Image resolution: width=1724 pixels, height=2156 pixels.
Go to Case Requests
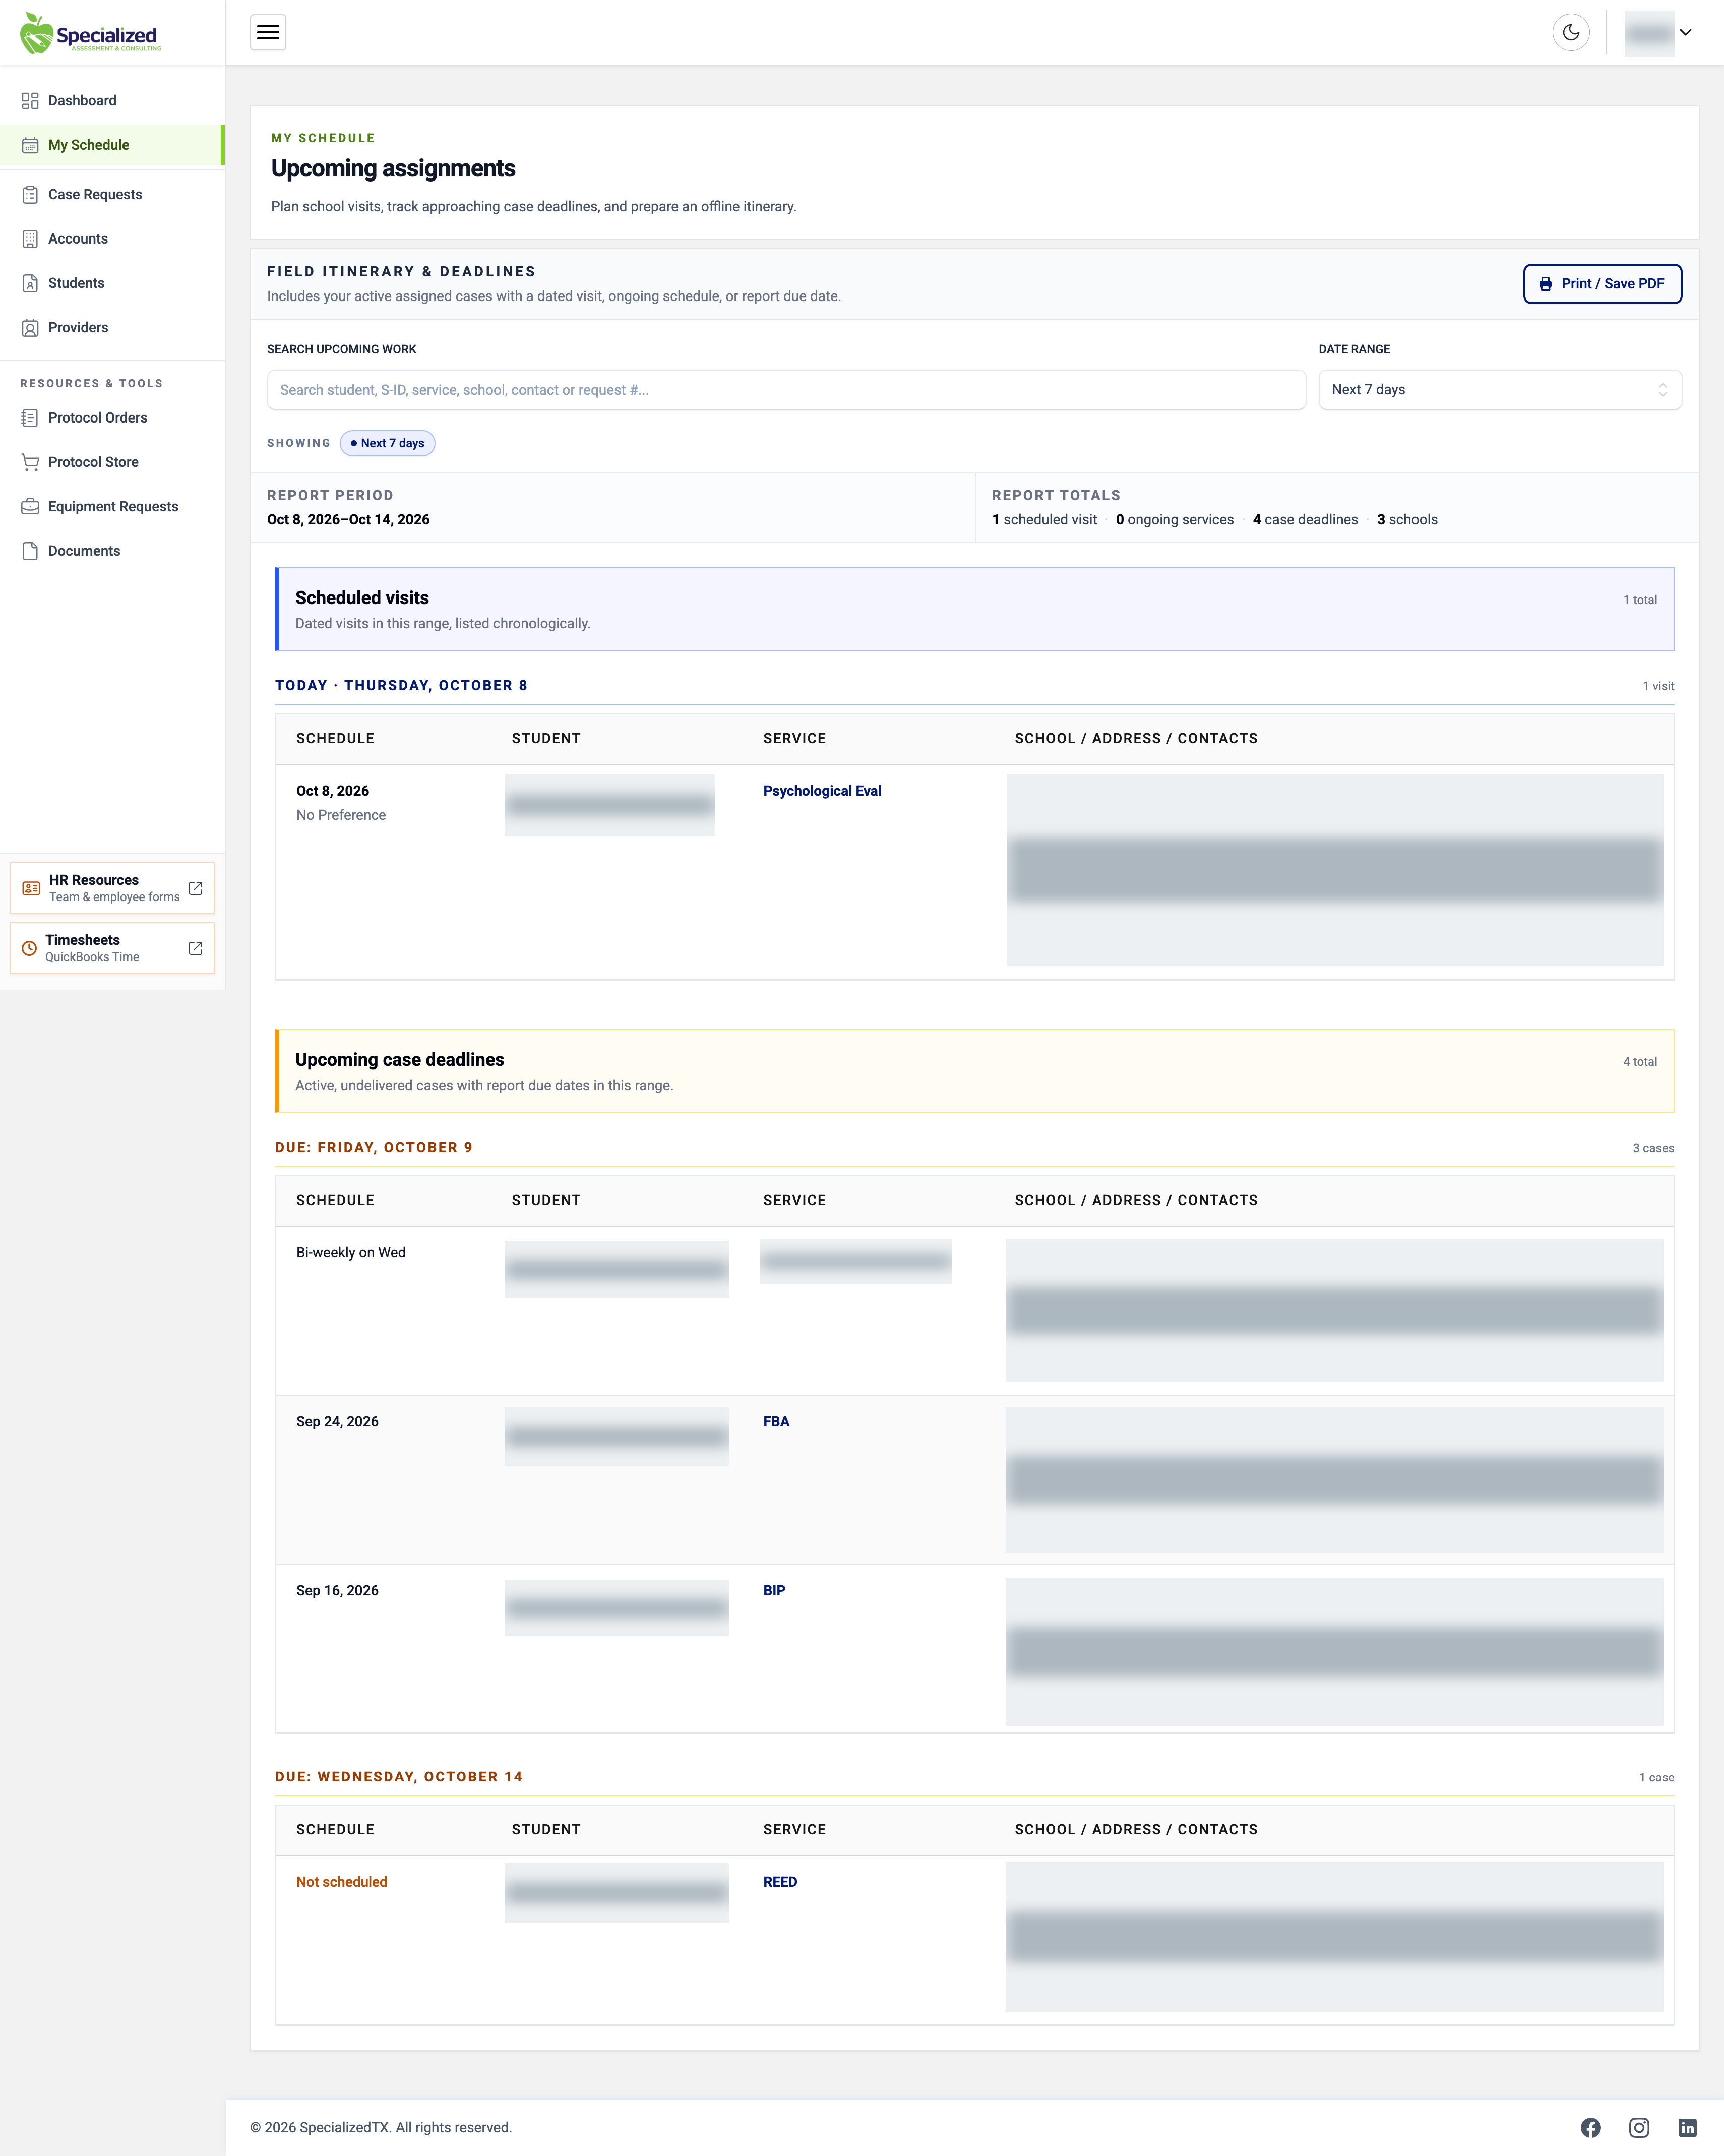click(112, 195)
